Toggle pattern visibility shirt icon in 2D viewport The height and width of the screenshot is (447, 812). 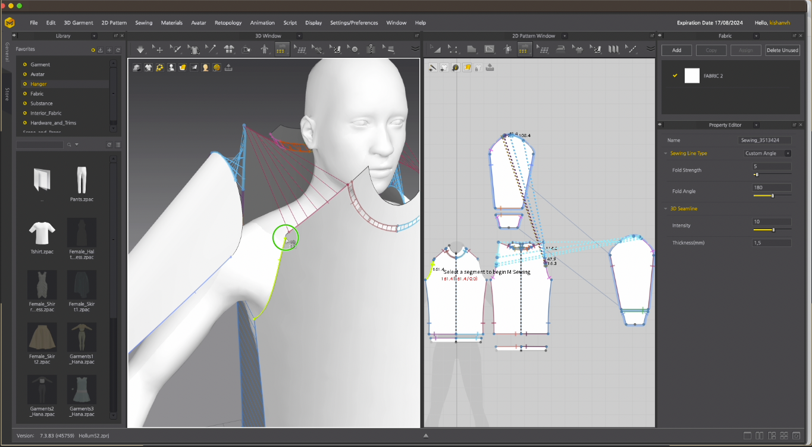[x=444, y=67]
